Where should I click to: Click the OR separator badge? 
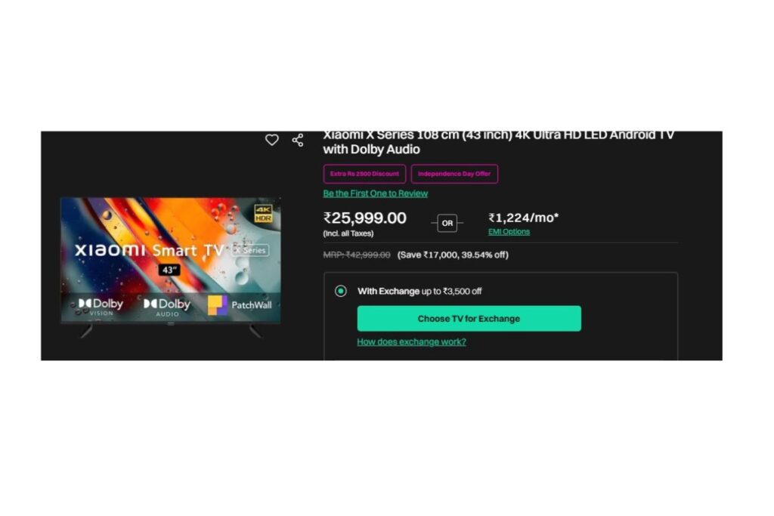coord(447,223)
